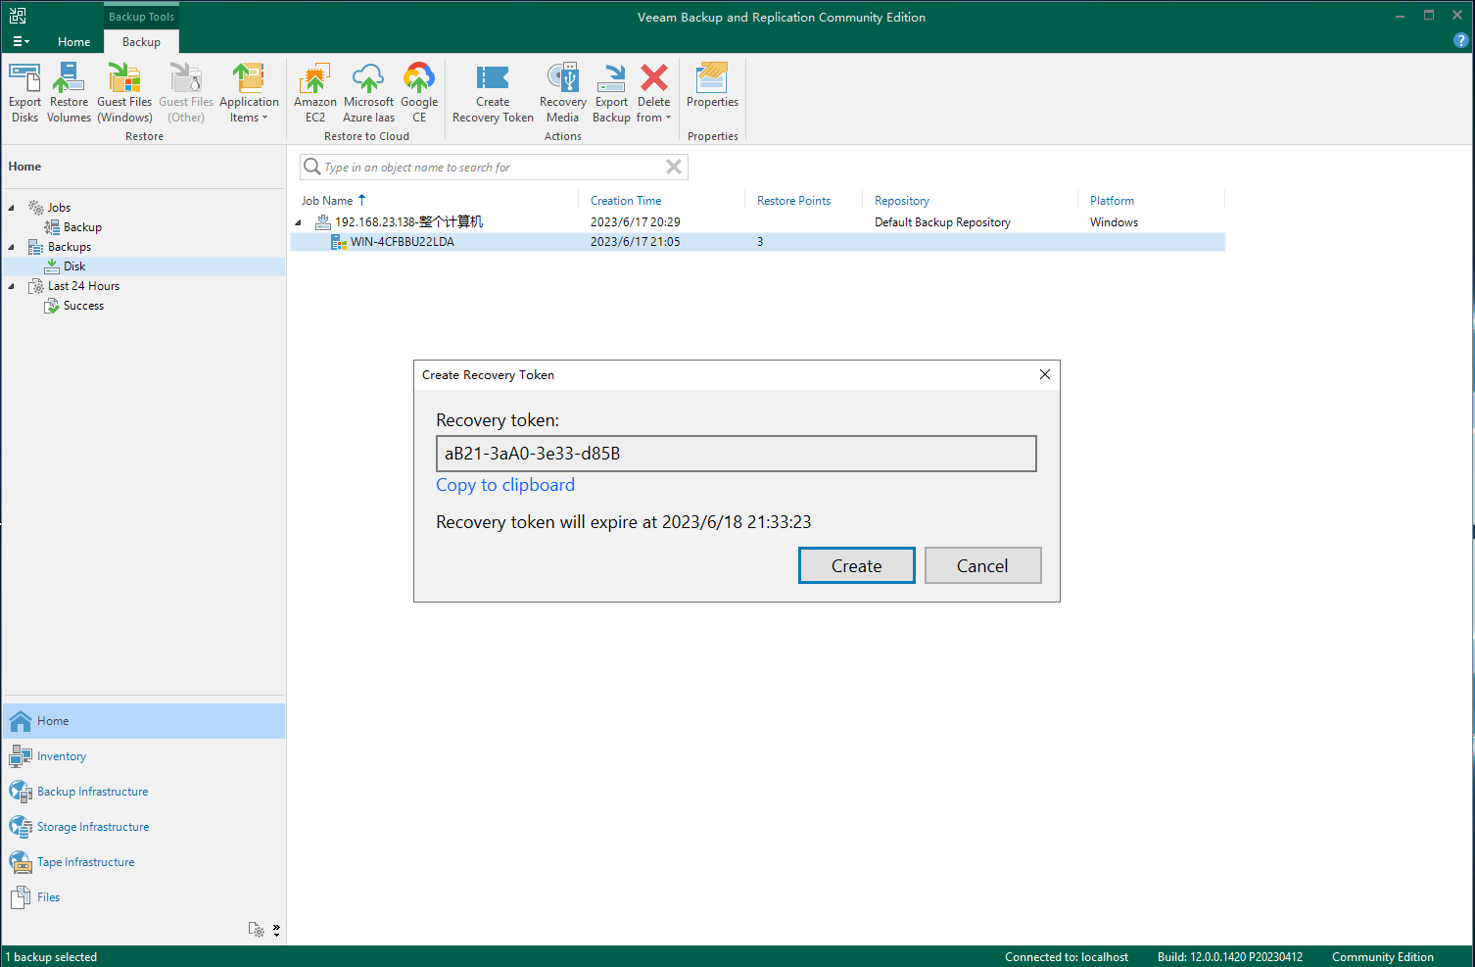This screenshot has width=1475, height=967.
Task: Open Application Items dropdown
Action: 249,92
